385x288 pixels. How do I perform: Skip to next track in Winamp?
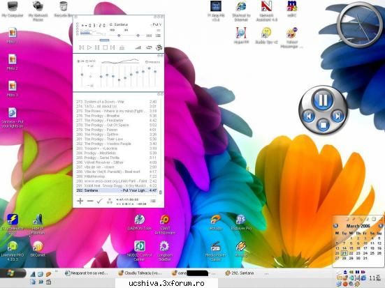point(112,47)
